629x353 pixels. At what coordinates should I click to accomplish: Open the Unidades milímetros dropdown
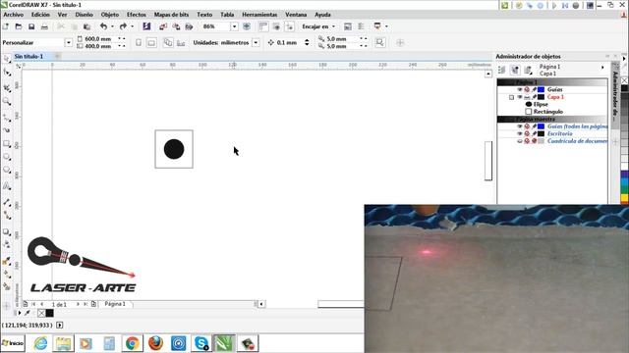[256, 42]
